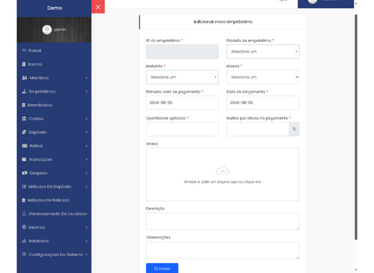Image resolution: width=374 pixels, height=273 pixels.
Task: Click the Contas bank icon
Action: click(x=24, y=118)
